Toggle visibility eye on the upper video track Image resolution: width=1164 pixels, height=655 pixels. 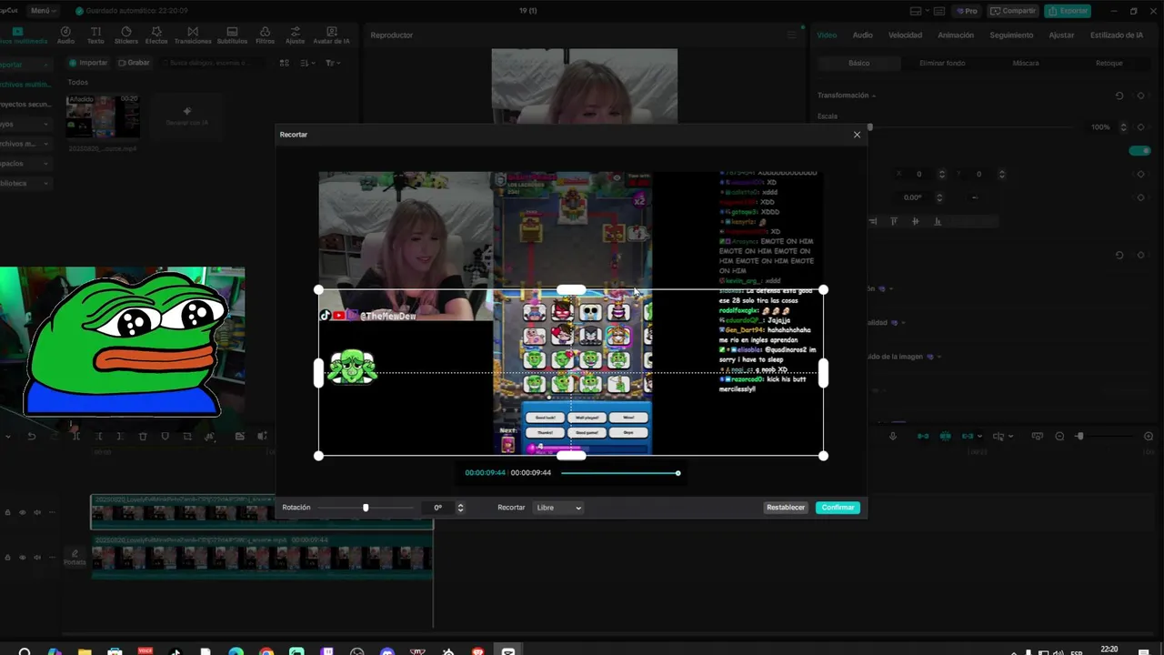click(x=23, y=512)
